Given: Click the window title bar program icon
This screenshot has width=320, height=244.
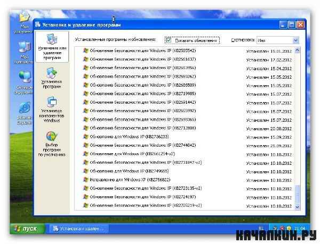Looking at the screenshot, I should click(x=38, y=24).
